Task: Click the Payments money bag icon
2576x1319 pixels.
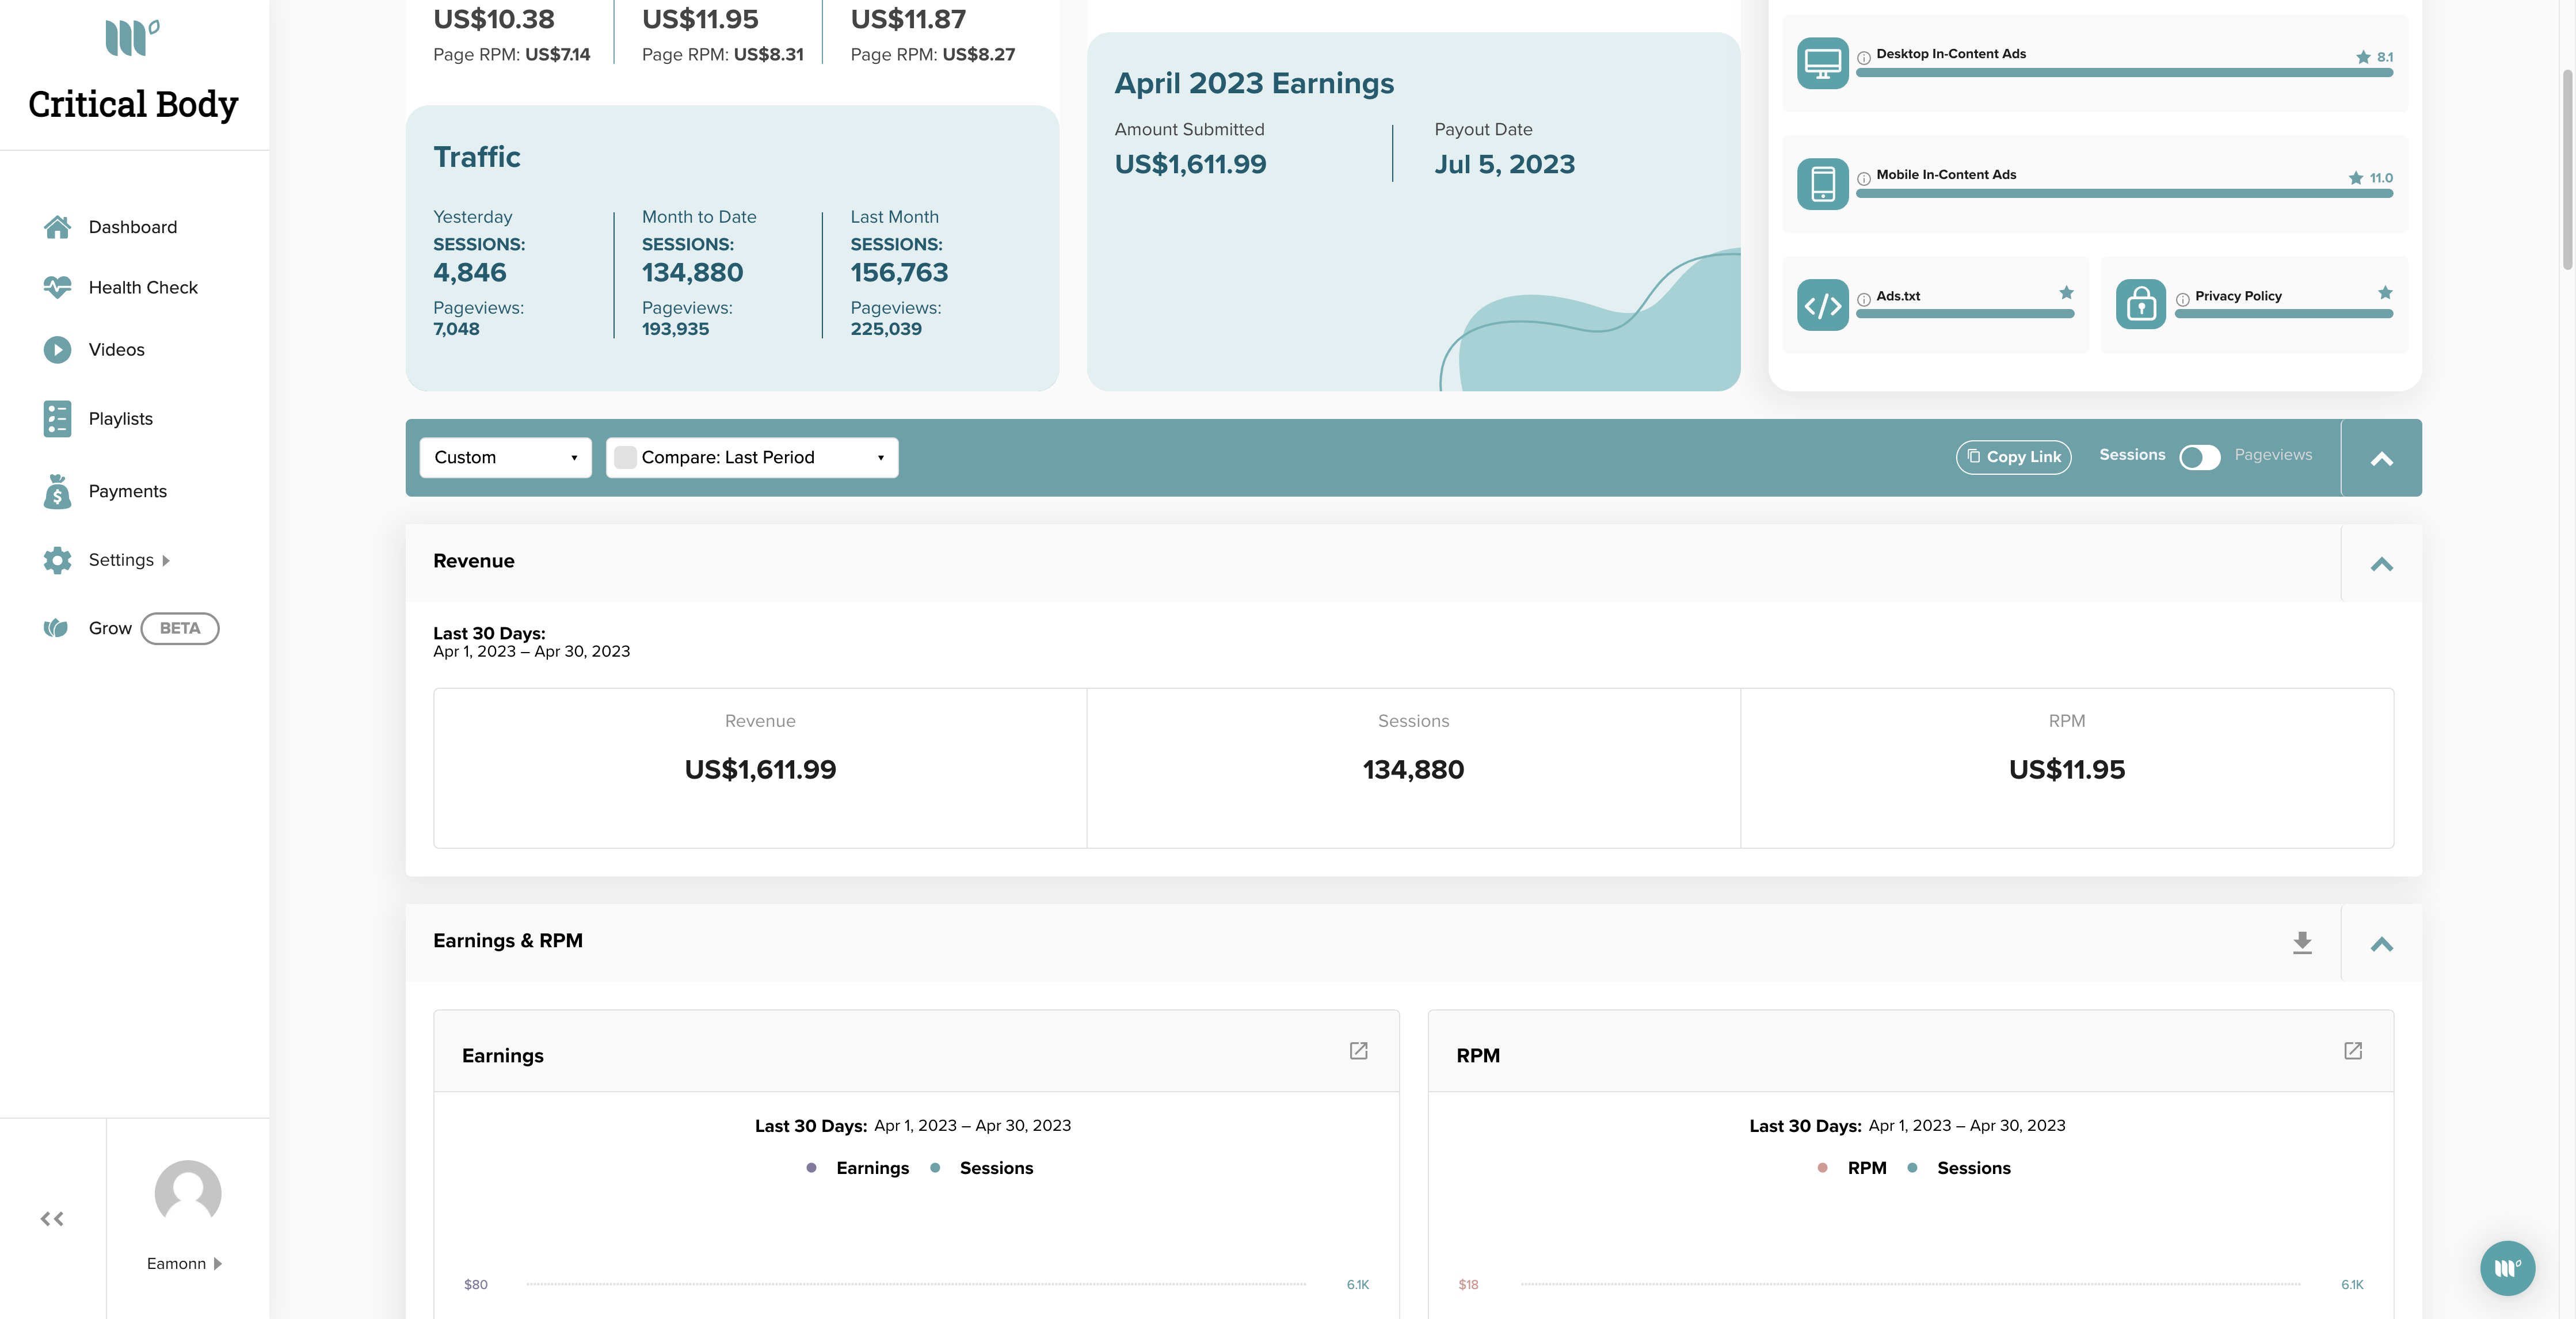Action: (58, 491)
